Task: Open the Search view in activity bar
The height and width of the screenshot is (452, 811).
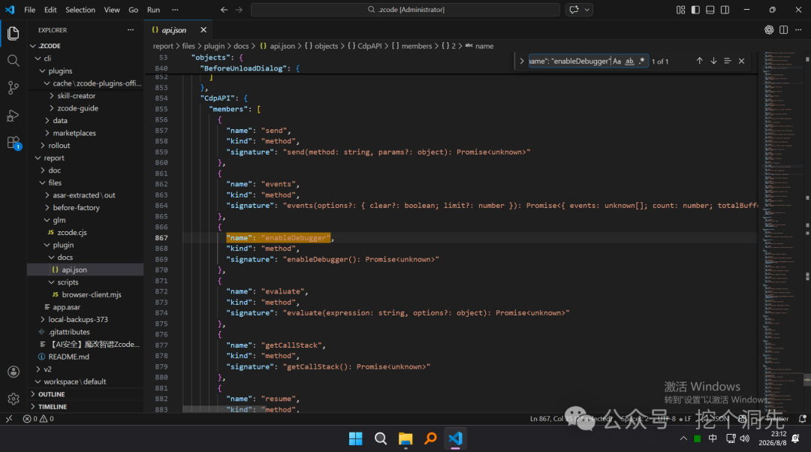Action: [14, 61]
